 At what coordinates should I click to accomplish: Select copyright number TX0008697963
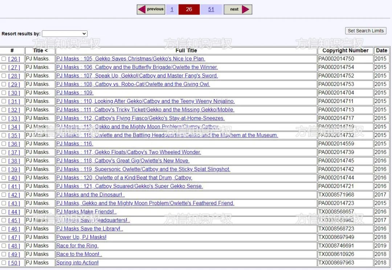pos(336,262)
